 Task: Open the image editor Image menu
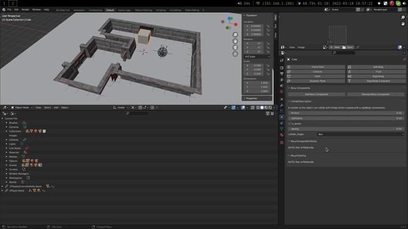301,47
